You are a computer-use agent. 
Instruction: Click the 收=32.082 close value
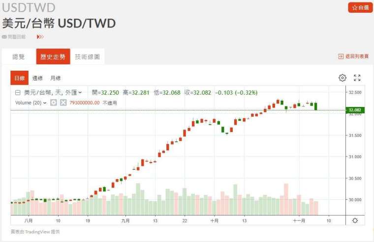(198, 93)
